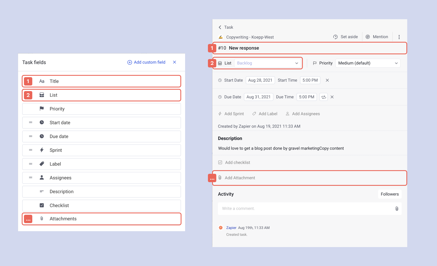Click in the Write a comment field
The image size is (437, 266).
coord(306,209)
